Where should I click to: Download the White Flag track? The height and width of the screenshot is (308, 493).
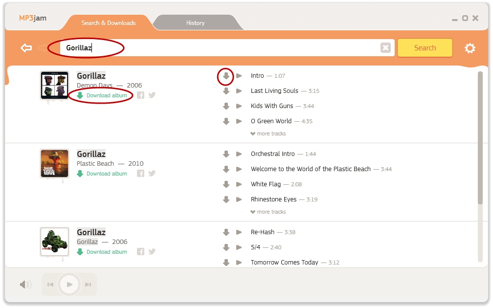tap(226, 184)
